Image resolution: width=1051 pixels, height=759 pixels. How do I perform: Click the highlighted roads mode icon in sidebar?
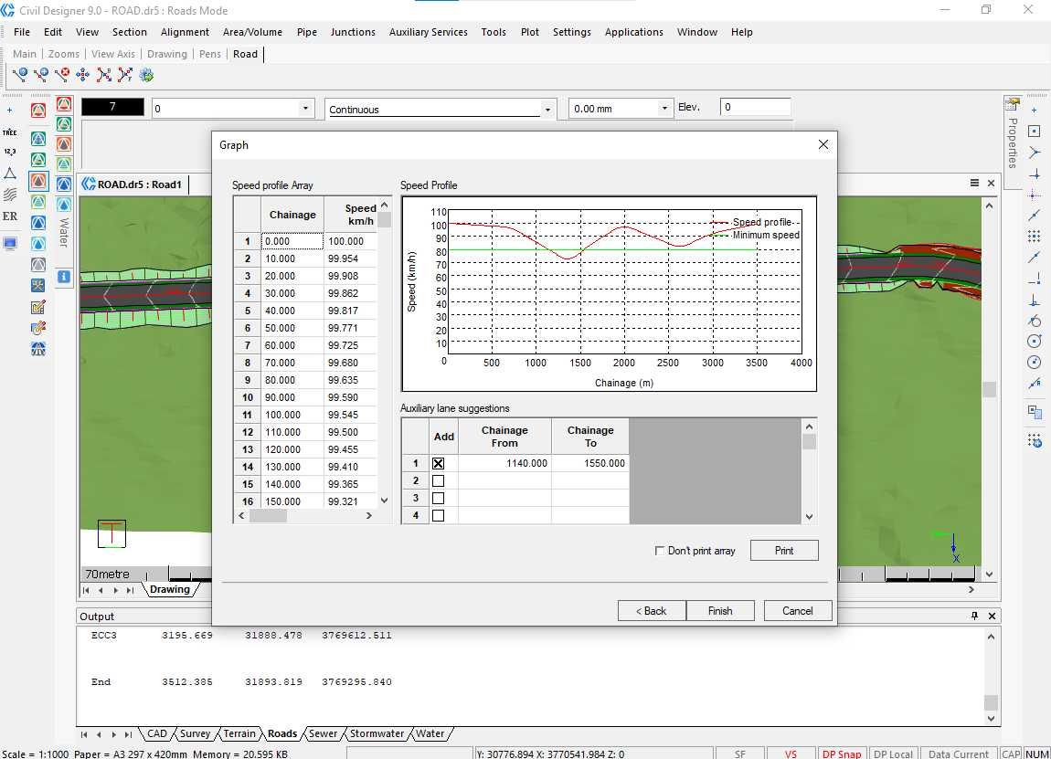coord(38,181)
